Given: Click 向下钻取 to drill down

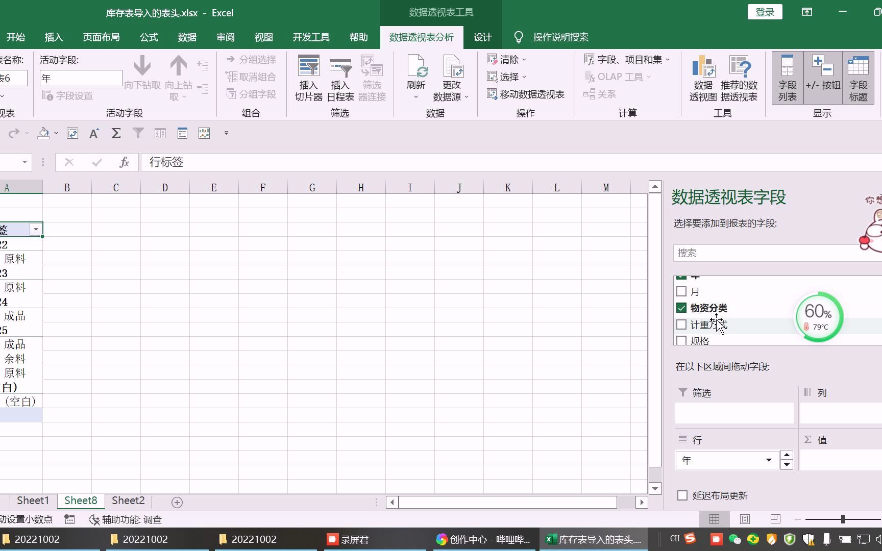Looking at the screenshot, I should coord(142,76).
